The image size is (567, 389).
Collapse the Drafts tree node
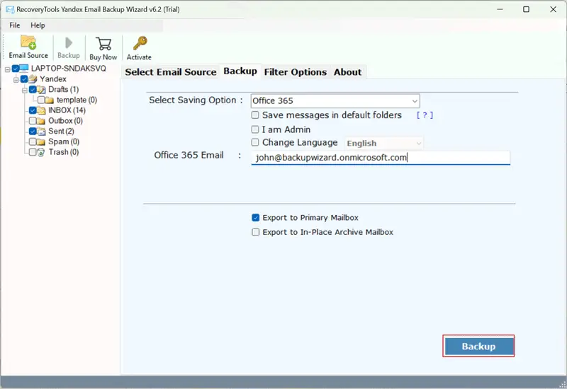point(24,91)
